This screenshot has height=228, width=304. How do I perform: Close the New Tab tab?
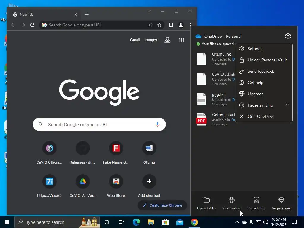pyautogui.click(x=76, y=15)
